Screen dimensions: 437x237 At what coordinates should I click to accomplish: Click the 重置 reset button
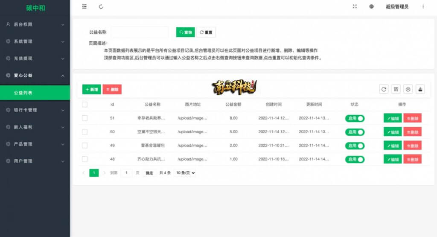(206, 32)
